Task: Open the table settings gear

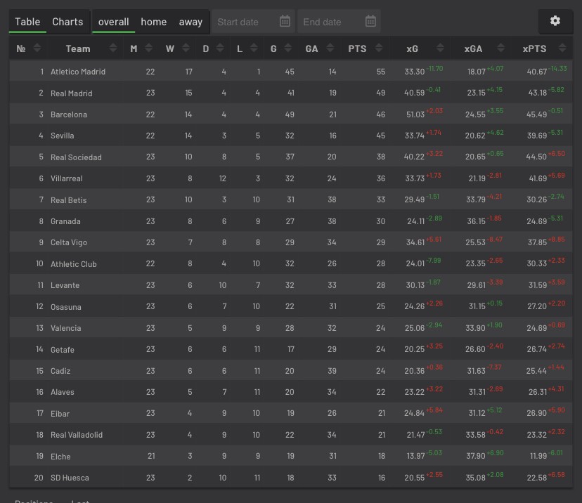Action: point(555,21)
